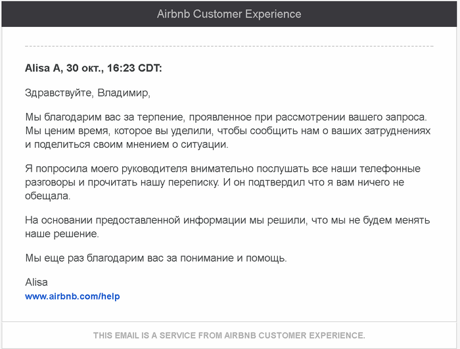The width and height of the screenshot is (460, 349).
Task: Click the sentence starting Я попросила моего руководителя
Action: pos(197,169)
